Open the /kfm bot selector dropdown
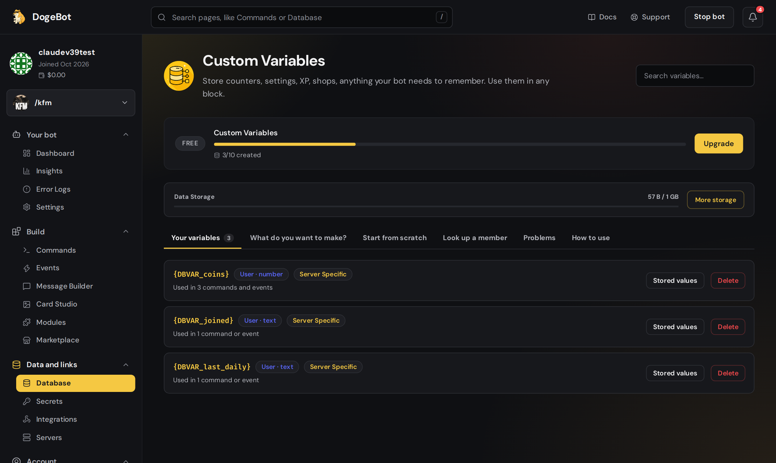This screenshot has height=463, width=776. (71, 103)
